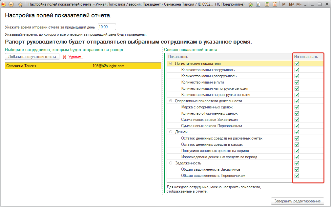Uncheck Остаток денежных средств в кассах checkbox
The height and width of the screenshot is (207, 331).
[x=297, y=144]
